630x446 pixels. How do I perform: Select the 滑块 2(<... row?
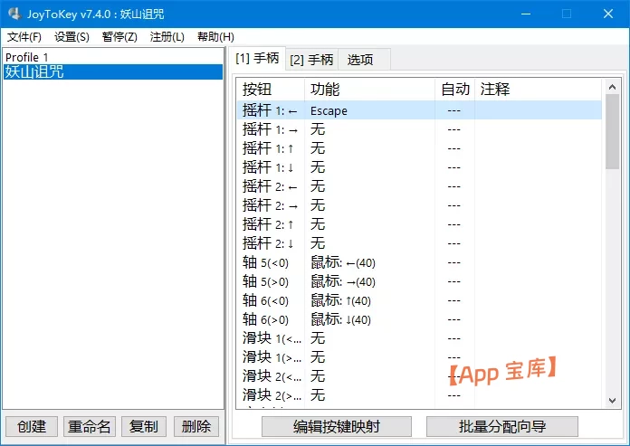tap(419, 376)
